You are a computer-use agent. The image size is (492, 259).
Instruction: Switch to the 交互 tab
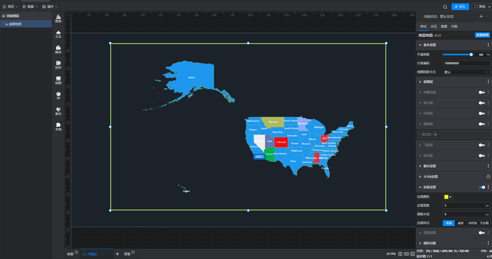(x=434, y=26)
